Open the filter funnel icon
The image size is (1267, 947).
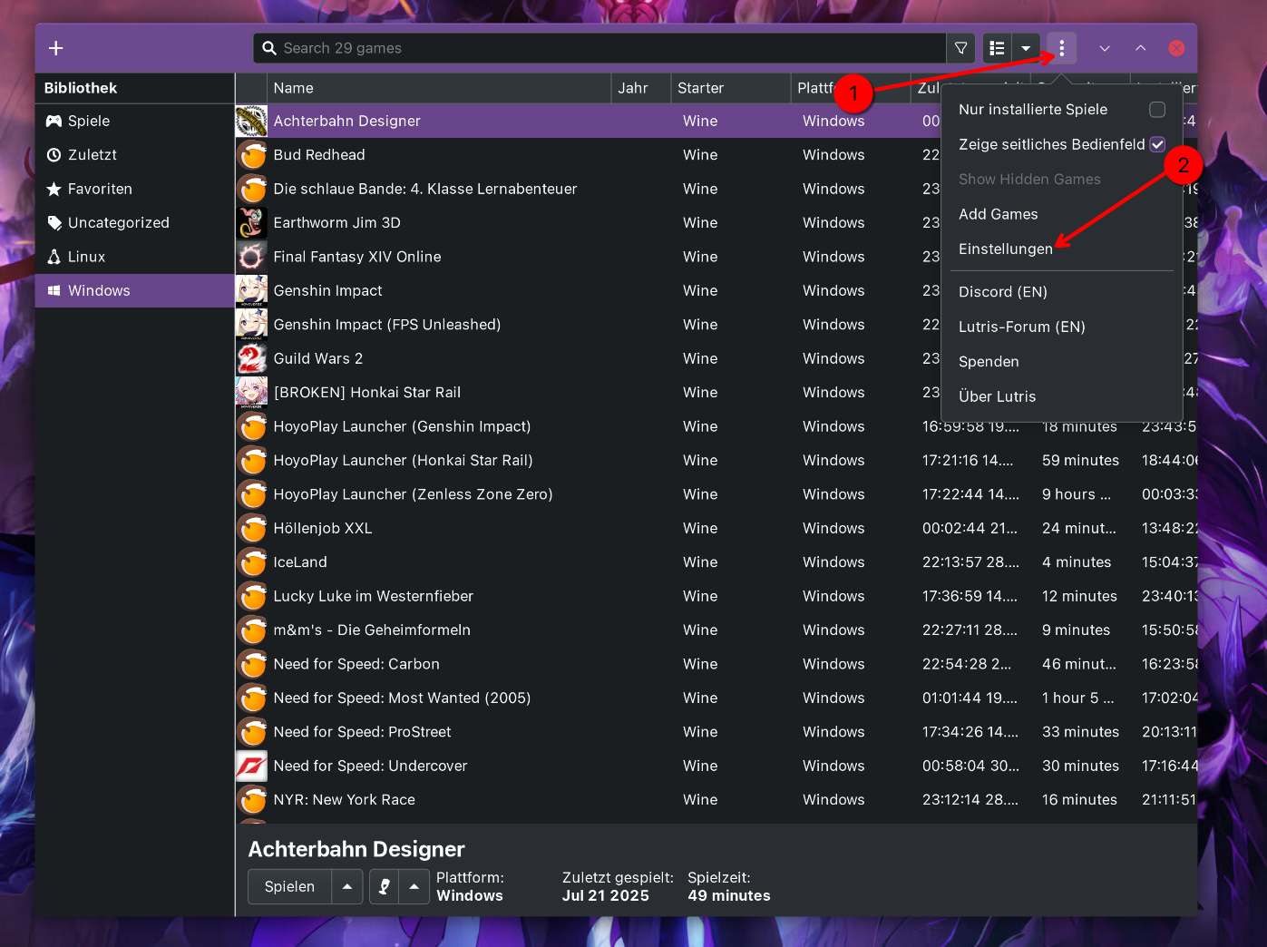(x=961, y=48)
